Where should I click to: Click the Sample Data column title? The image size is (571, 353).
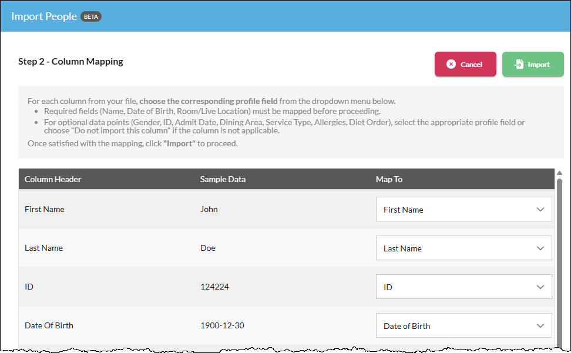[x=223, y=179]
